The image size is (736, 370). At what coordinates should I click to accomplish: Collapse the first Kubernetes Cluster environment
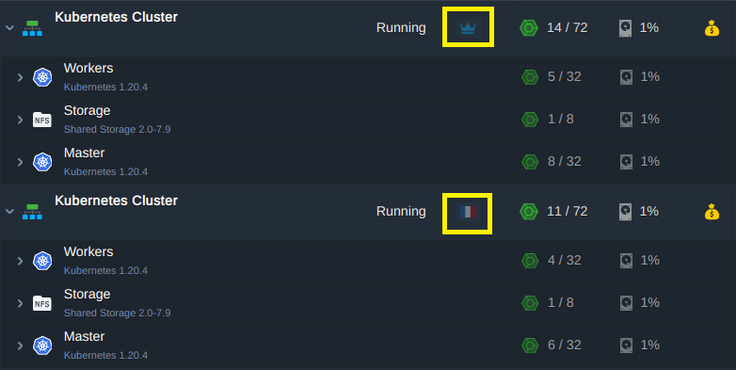pos(9,28)
